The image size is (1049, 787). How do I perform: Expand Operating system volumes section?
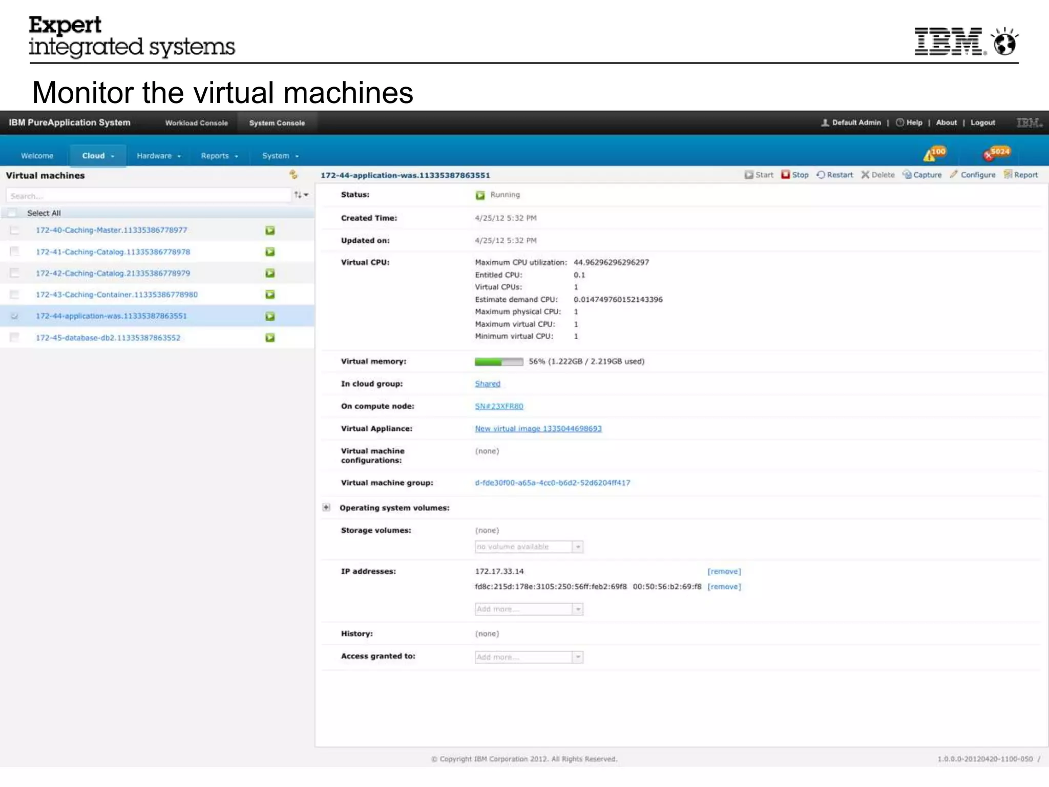coord(326,507)
